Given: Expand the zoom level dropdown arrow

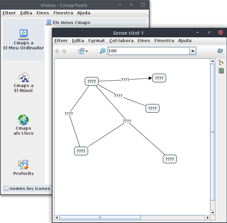Looking at the screenshot, I should (x=193, y=51).
